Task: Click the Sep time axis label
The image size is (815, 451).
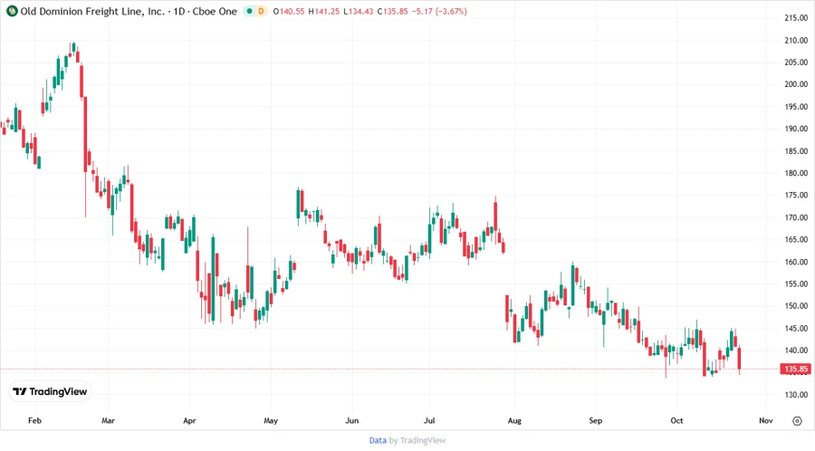Action: [x=596, y=421]
